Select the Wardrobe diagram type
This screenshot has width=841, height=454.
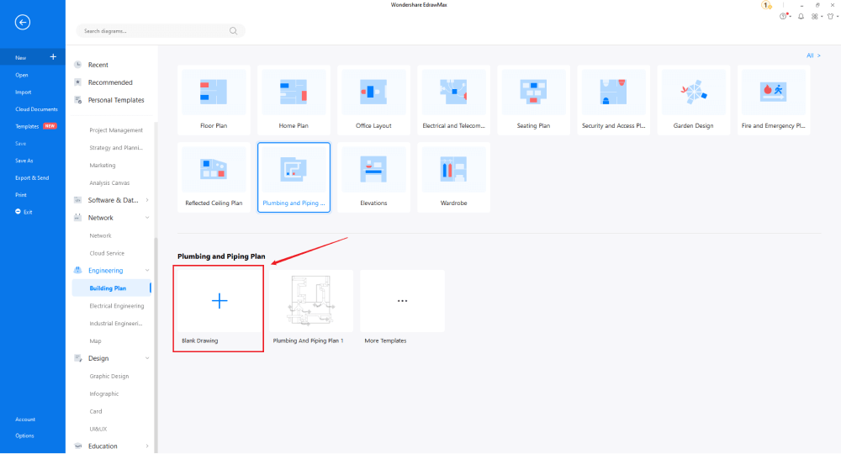click(452, 169)
